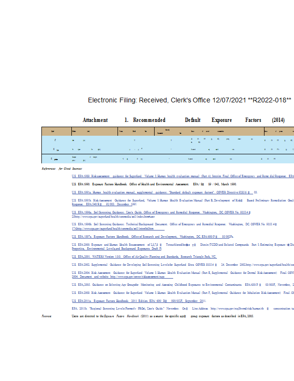294x381 pixels.
Task: Click the Attachment 1 Recommended Default Exposure Factors title
Action: (x=184, y=120)
